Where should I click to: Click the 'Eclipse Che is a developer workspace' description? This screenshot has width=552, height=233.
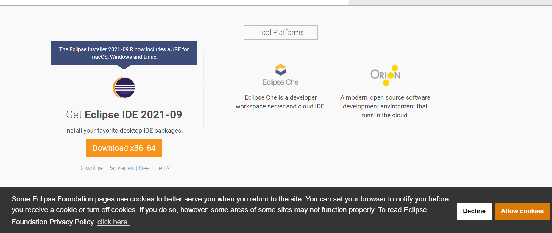(281, 102)
